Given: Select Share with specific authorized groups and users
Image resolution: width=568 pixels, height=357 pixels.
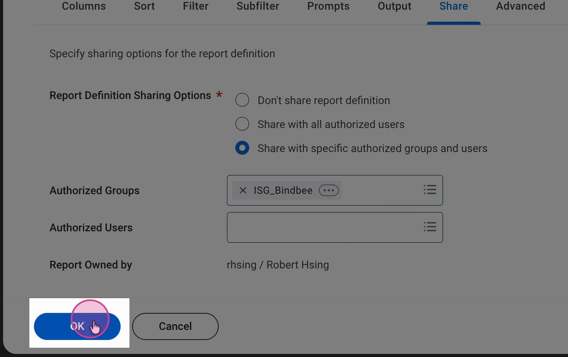Looking at the screenshot, I should pyautogui.click(x=242, y=148).
